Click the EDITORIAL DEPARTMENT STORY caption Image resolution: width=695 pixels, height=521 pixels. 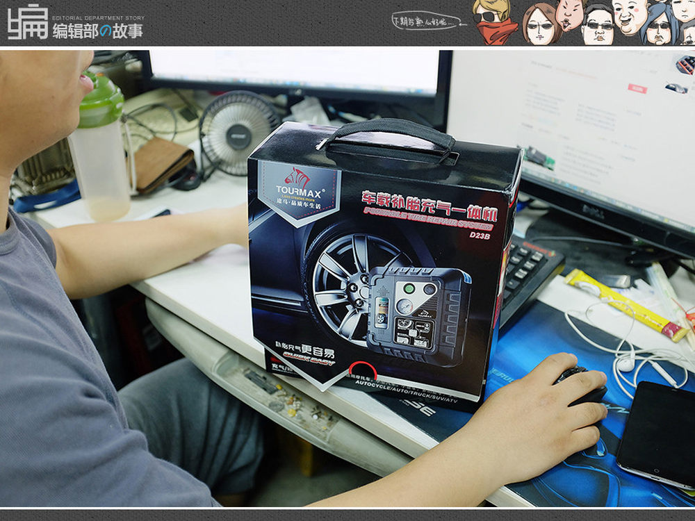tap(99, 18)
